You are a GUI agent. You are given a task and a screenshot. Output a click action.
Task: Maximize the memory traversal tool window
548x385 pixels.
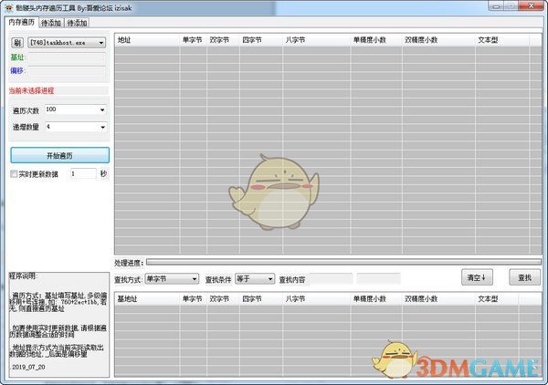pyautogui.click(x=511, y=6)
